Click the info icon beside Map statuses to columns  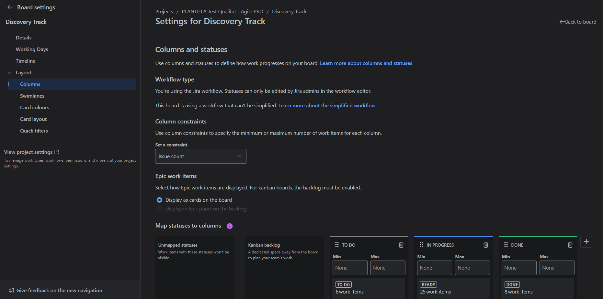(230, 226)
